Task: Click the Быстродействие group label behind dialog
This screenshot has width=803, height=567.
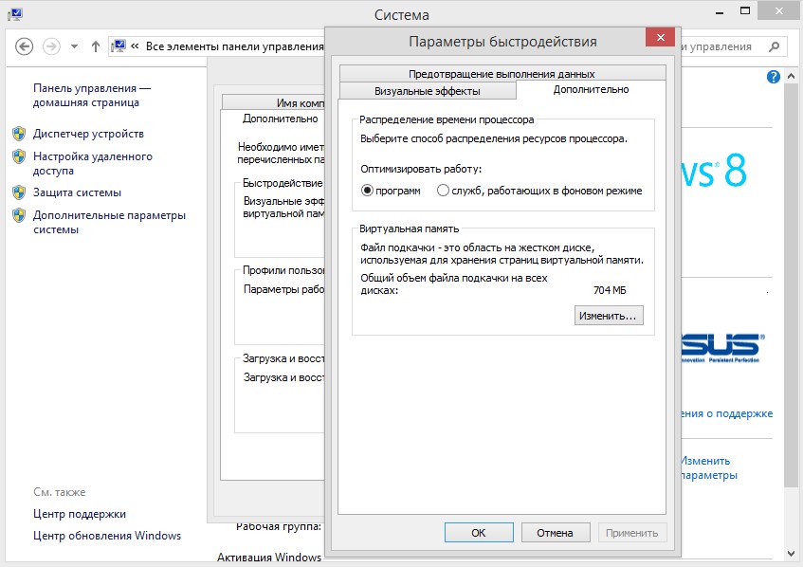Action: click(283, 183)
